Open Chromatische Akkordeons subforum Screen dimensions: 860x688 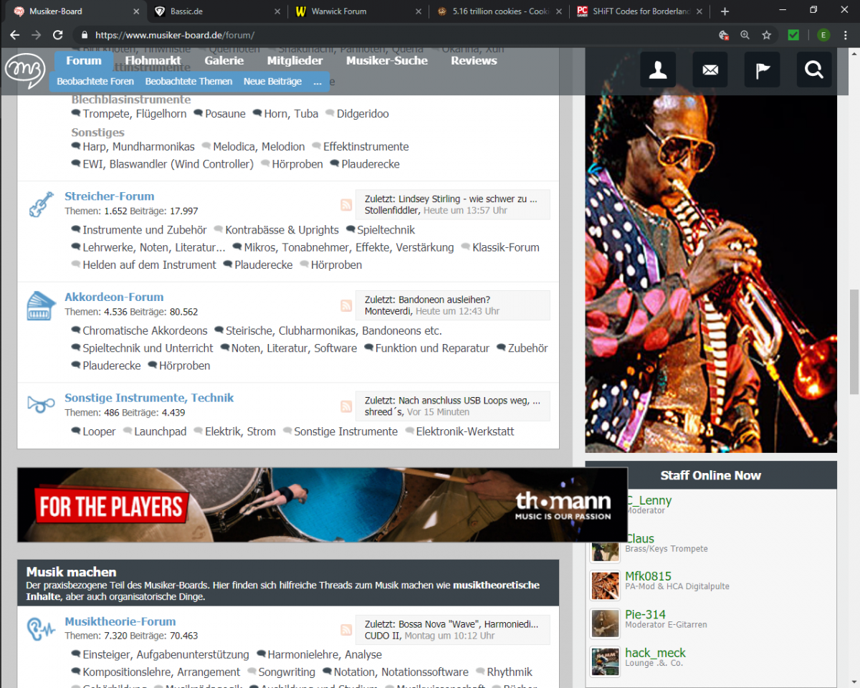click(145, 331)
